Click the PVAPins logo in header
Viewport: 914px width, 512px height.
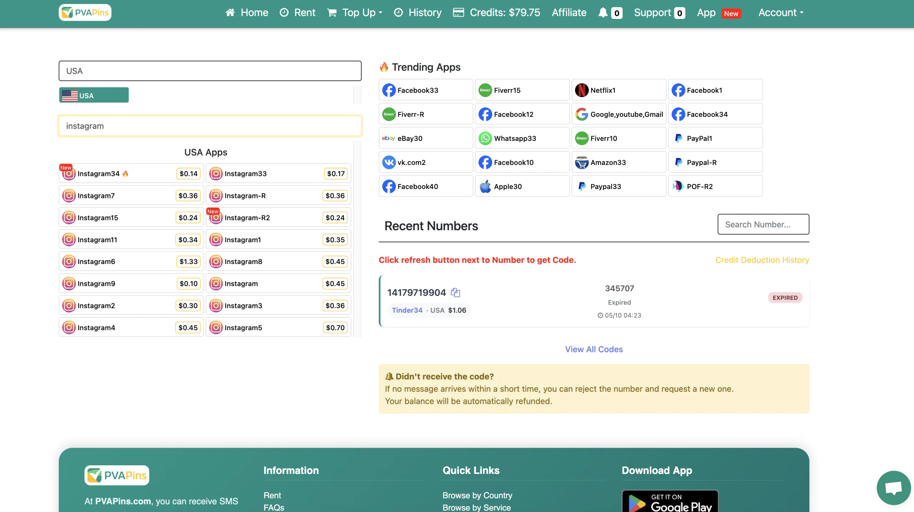[x=85, y=13]
